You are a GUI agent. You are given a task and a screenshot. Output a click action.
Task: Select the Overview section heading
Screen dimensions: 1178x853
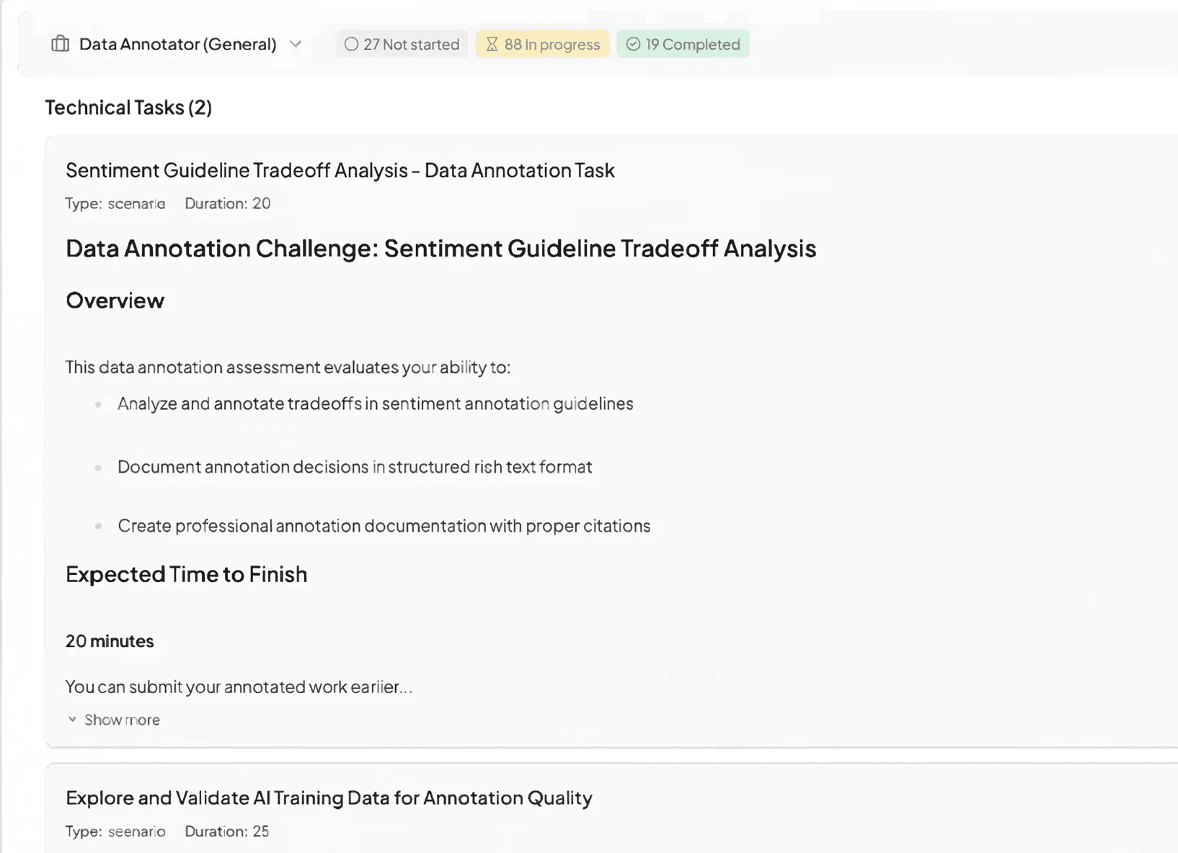(x=115, y=300)
